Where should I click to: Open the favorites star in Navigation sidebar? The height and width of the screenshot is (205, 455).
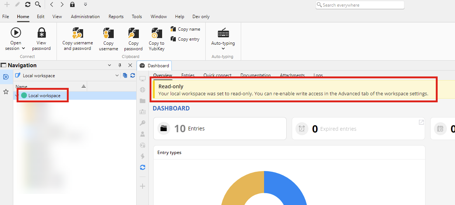[x=6, y=92]
